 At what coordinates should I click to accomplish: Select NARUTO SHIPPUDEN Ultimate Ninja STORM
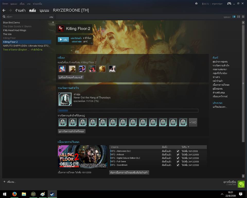(27, 46)
